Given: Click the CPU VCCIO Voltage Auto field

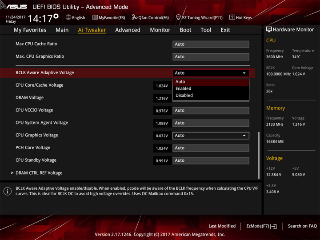Looking at the screenshot, I should (211, 111).
